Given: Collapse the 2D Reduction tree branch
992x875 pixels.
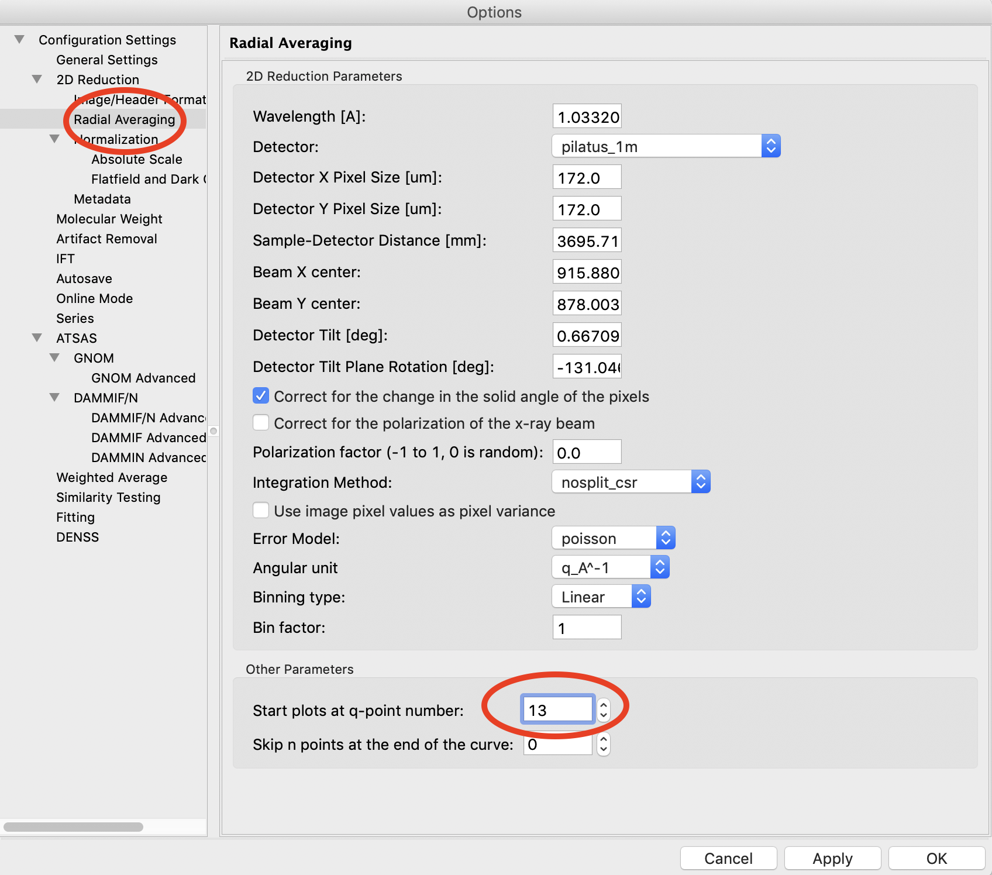Looking at the screenshot, I should point(37,80).
